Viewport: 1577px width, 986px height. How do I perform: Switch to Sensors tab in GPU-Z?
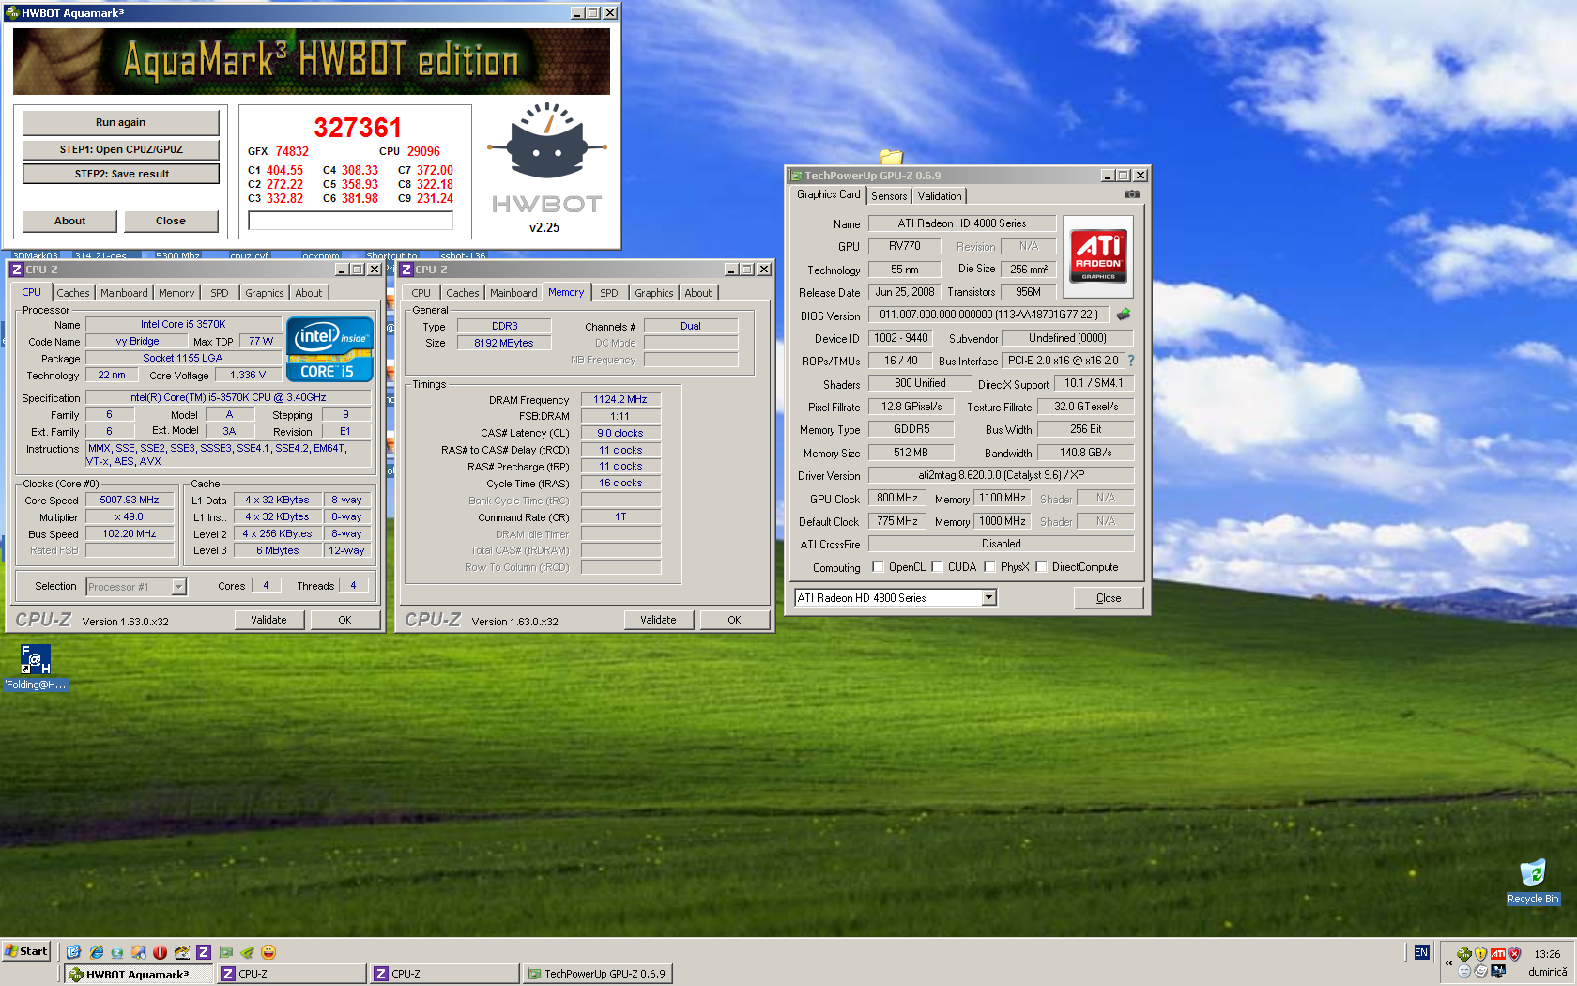(889, 196)
